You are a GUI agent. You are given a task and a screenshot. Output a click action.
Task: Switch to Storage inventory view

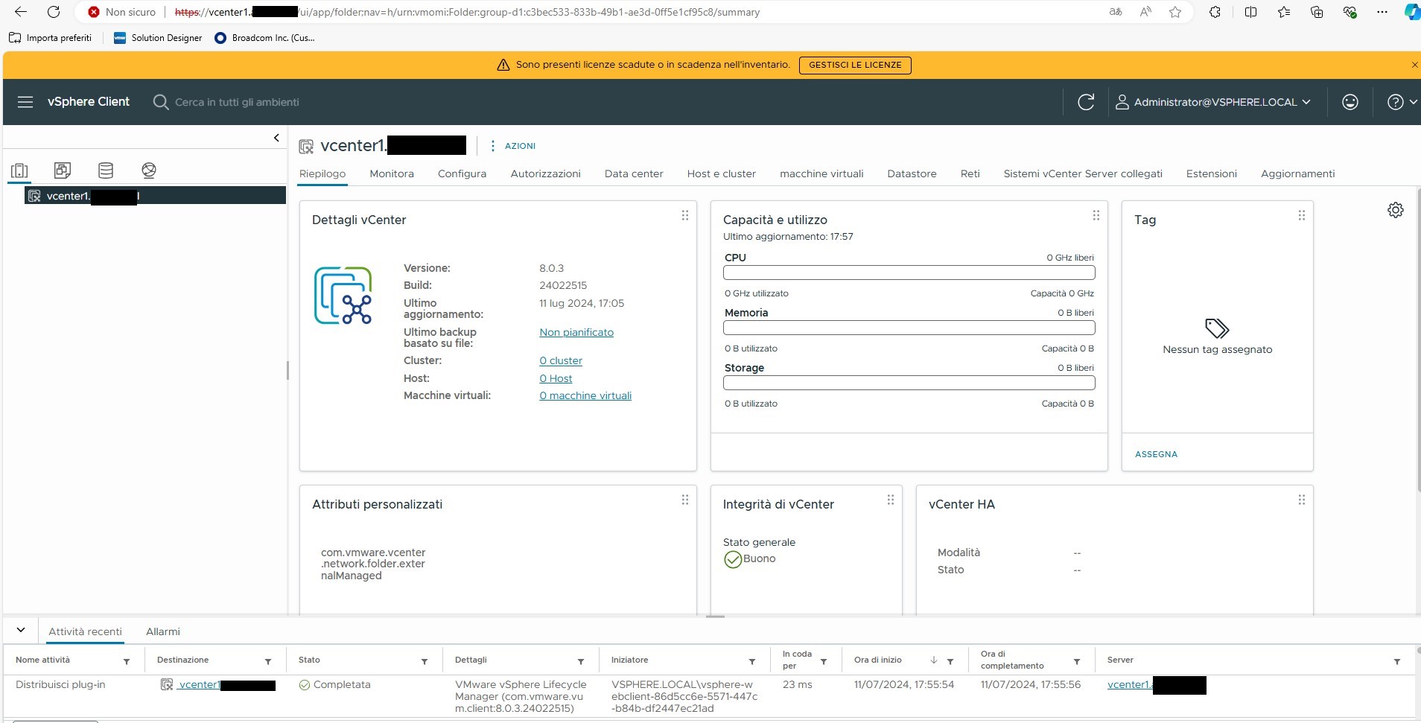click(x=106, y=171)
